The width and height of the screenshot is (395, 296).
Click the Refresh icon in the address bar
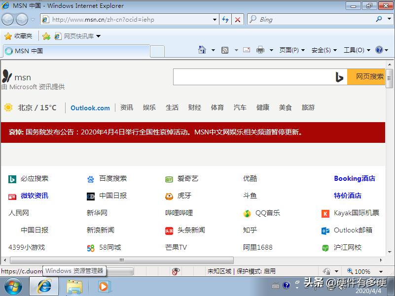[x=226, y=19]
